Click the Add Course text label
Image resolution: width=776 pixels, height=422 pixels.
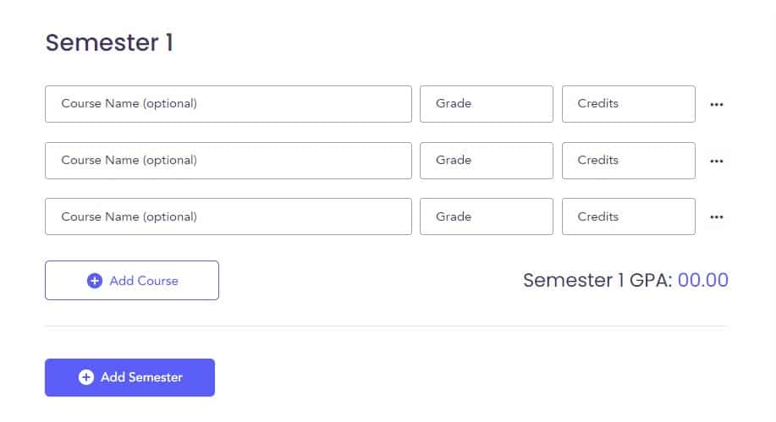[144, 281]
